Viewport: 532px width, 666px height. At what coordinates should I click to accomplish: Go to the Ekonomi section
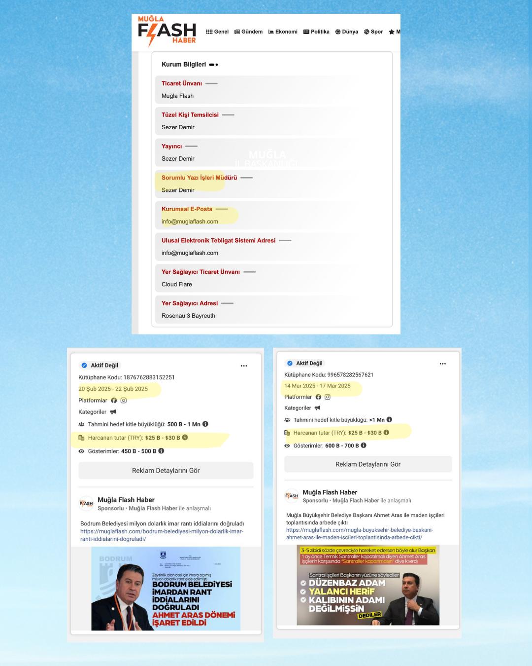pos(283,32)
